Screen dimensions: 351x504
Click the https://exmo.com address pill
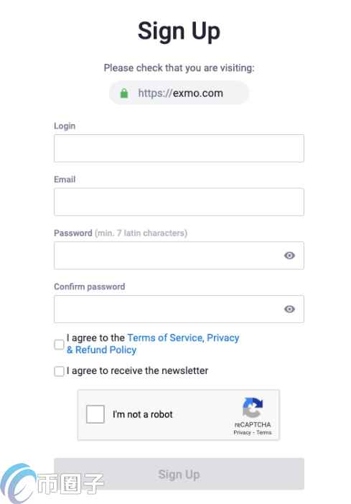(179, 93)
